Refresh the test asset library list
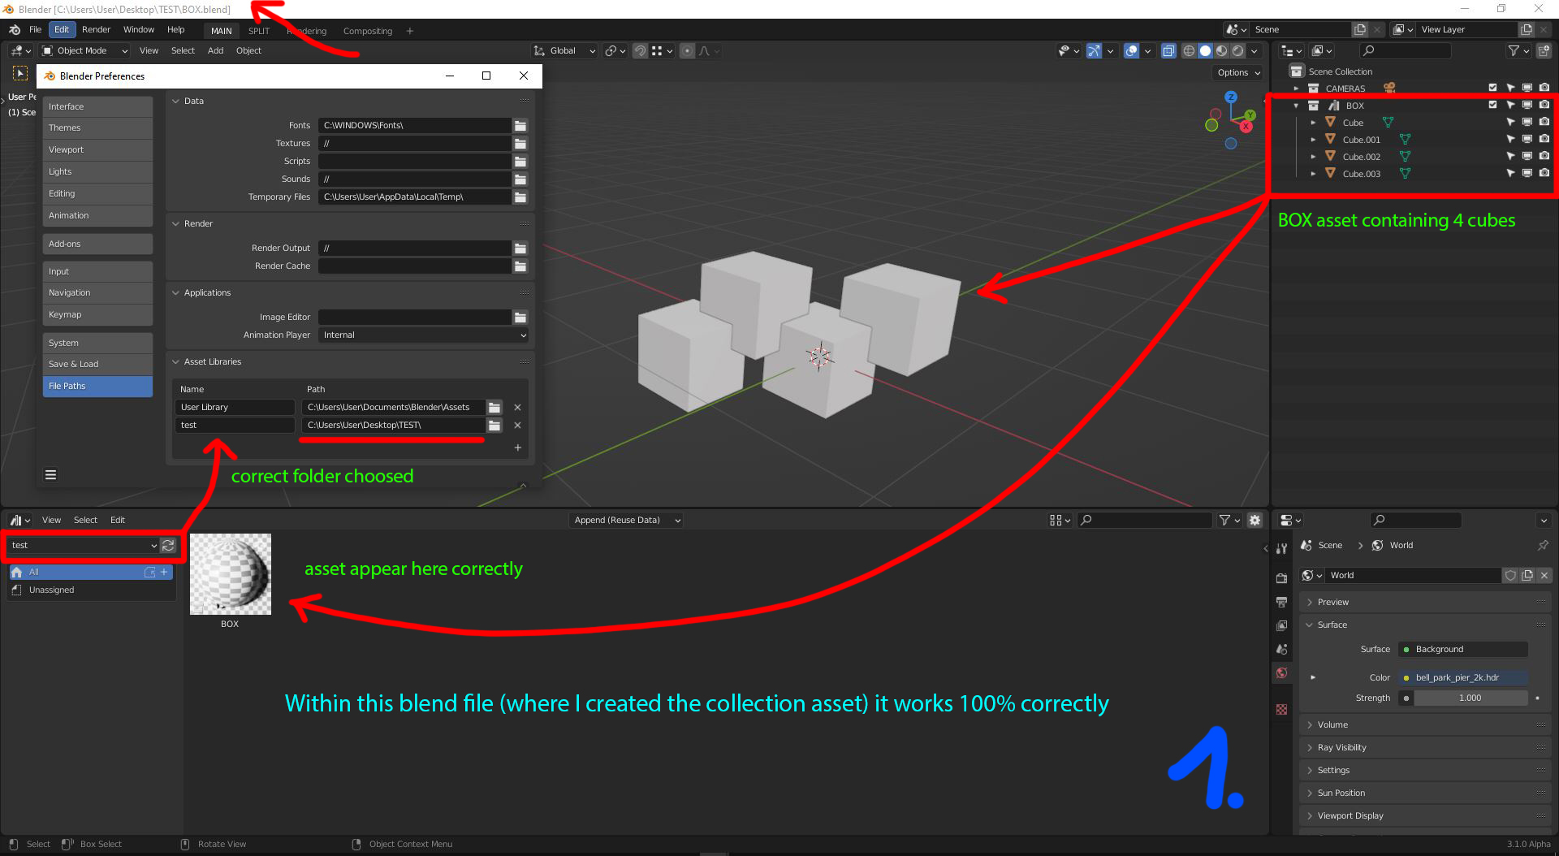The width and height of the screenshot is (1559, 856). pyautogui.click(x=168, y=546)
